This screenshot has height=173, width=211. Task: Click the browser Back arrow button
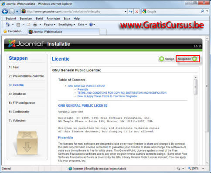5,11
